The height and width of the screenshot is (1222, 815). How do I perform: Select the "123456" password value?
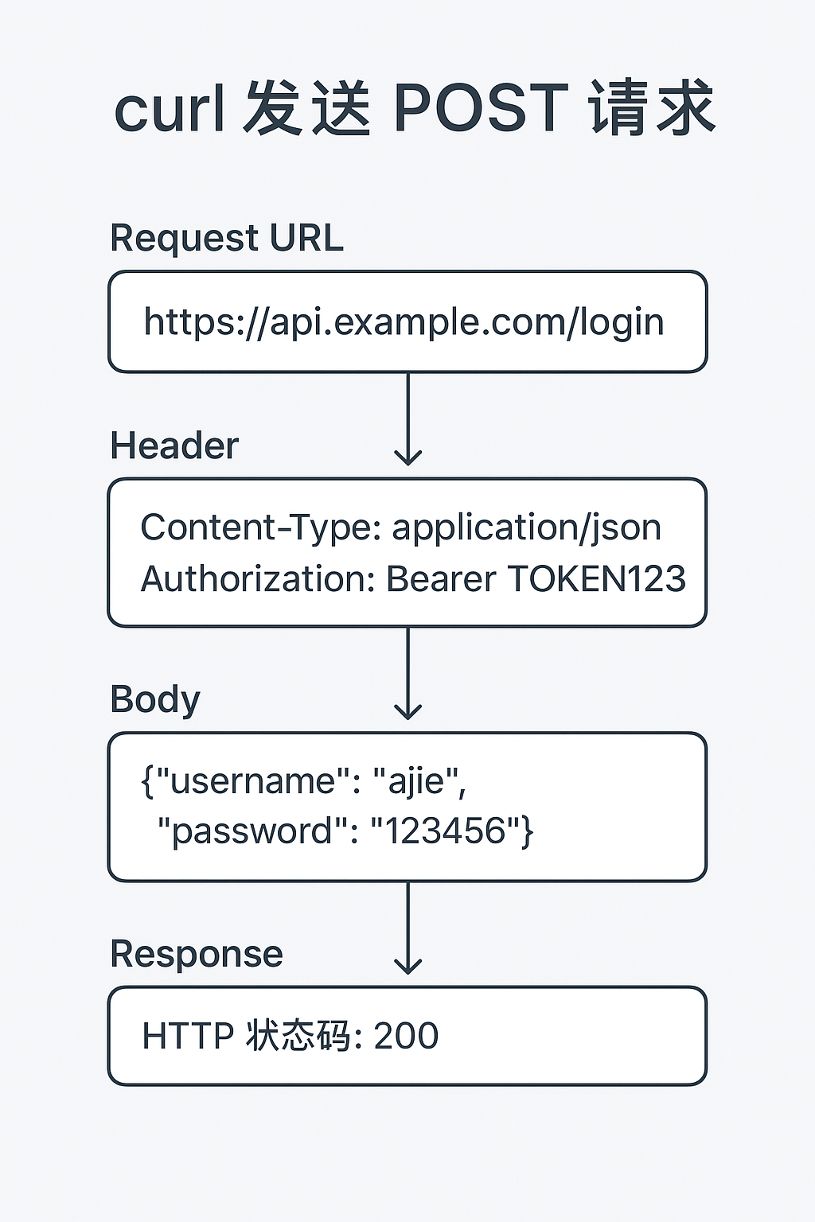(x=446, y=831)
